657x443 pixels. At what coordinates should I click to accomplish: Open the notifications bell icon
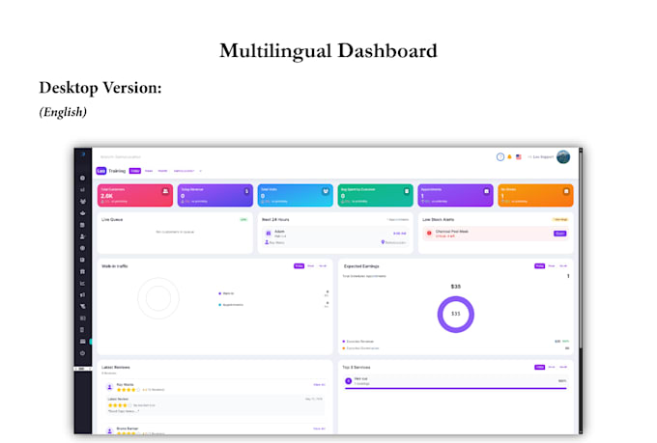click(x=509, y=157)
